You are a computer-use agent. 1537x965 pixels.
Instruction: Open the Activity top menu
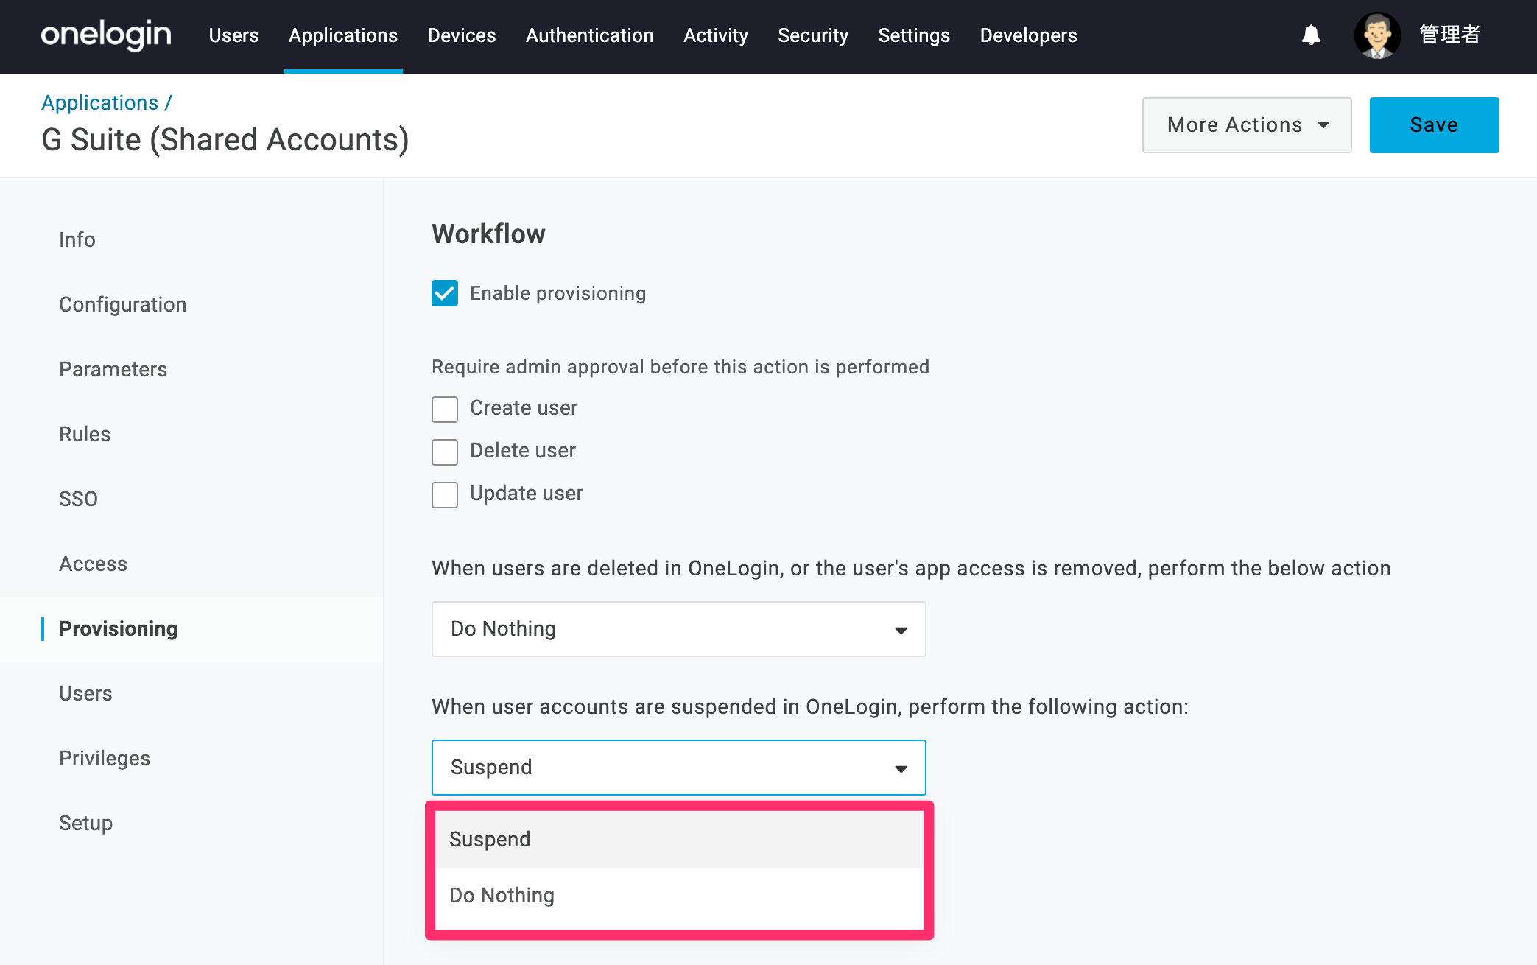tap(716, 35)
